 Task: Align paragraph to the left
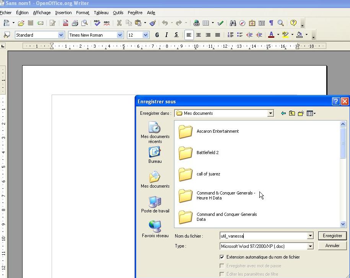(x=189, y=35)
